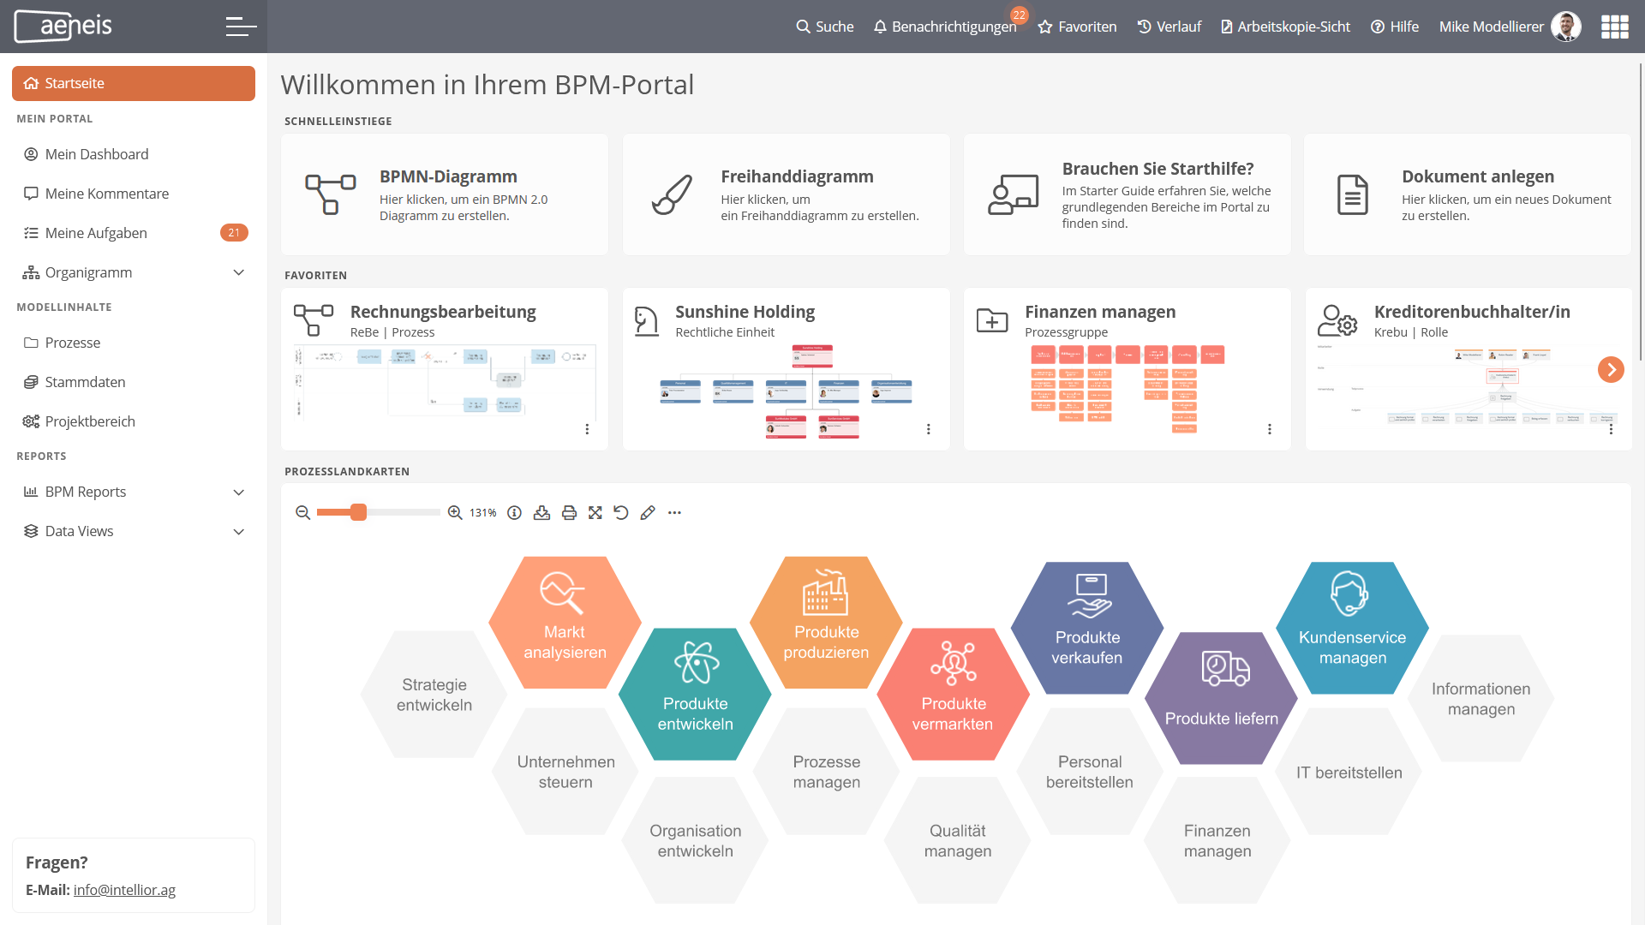Screen dimensions: 1645x925
Task: Click the zoom out magnifier icon
Action: click(301, 513)
